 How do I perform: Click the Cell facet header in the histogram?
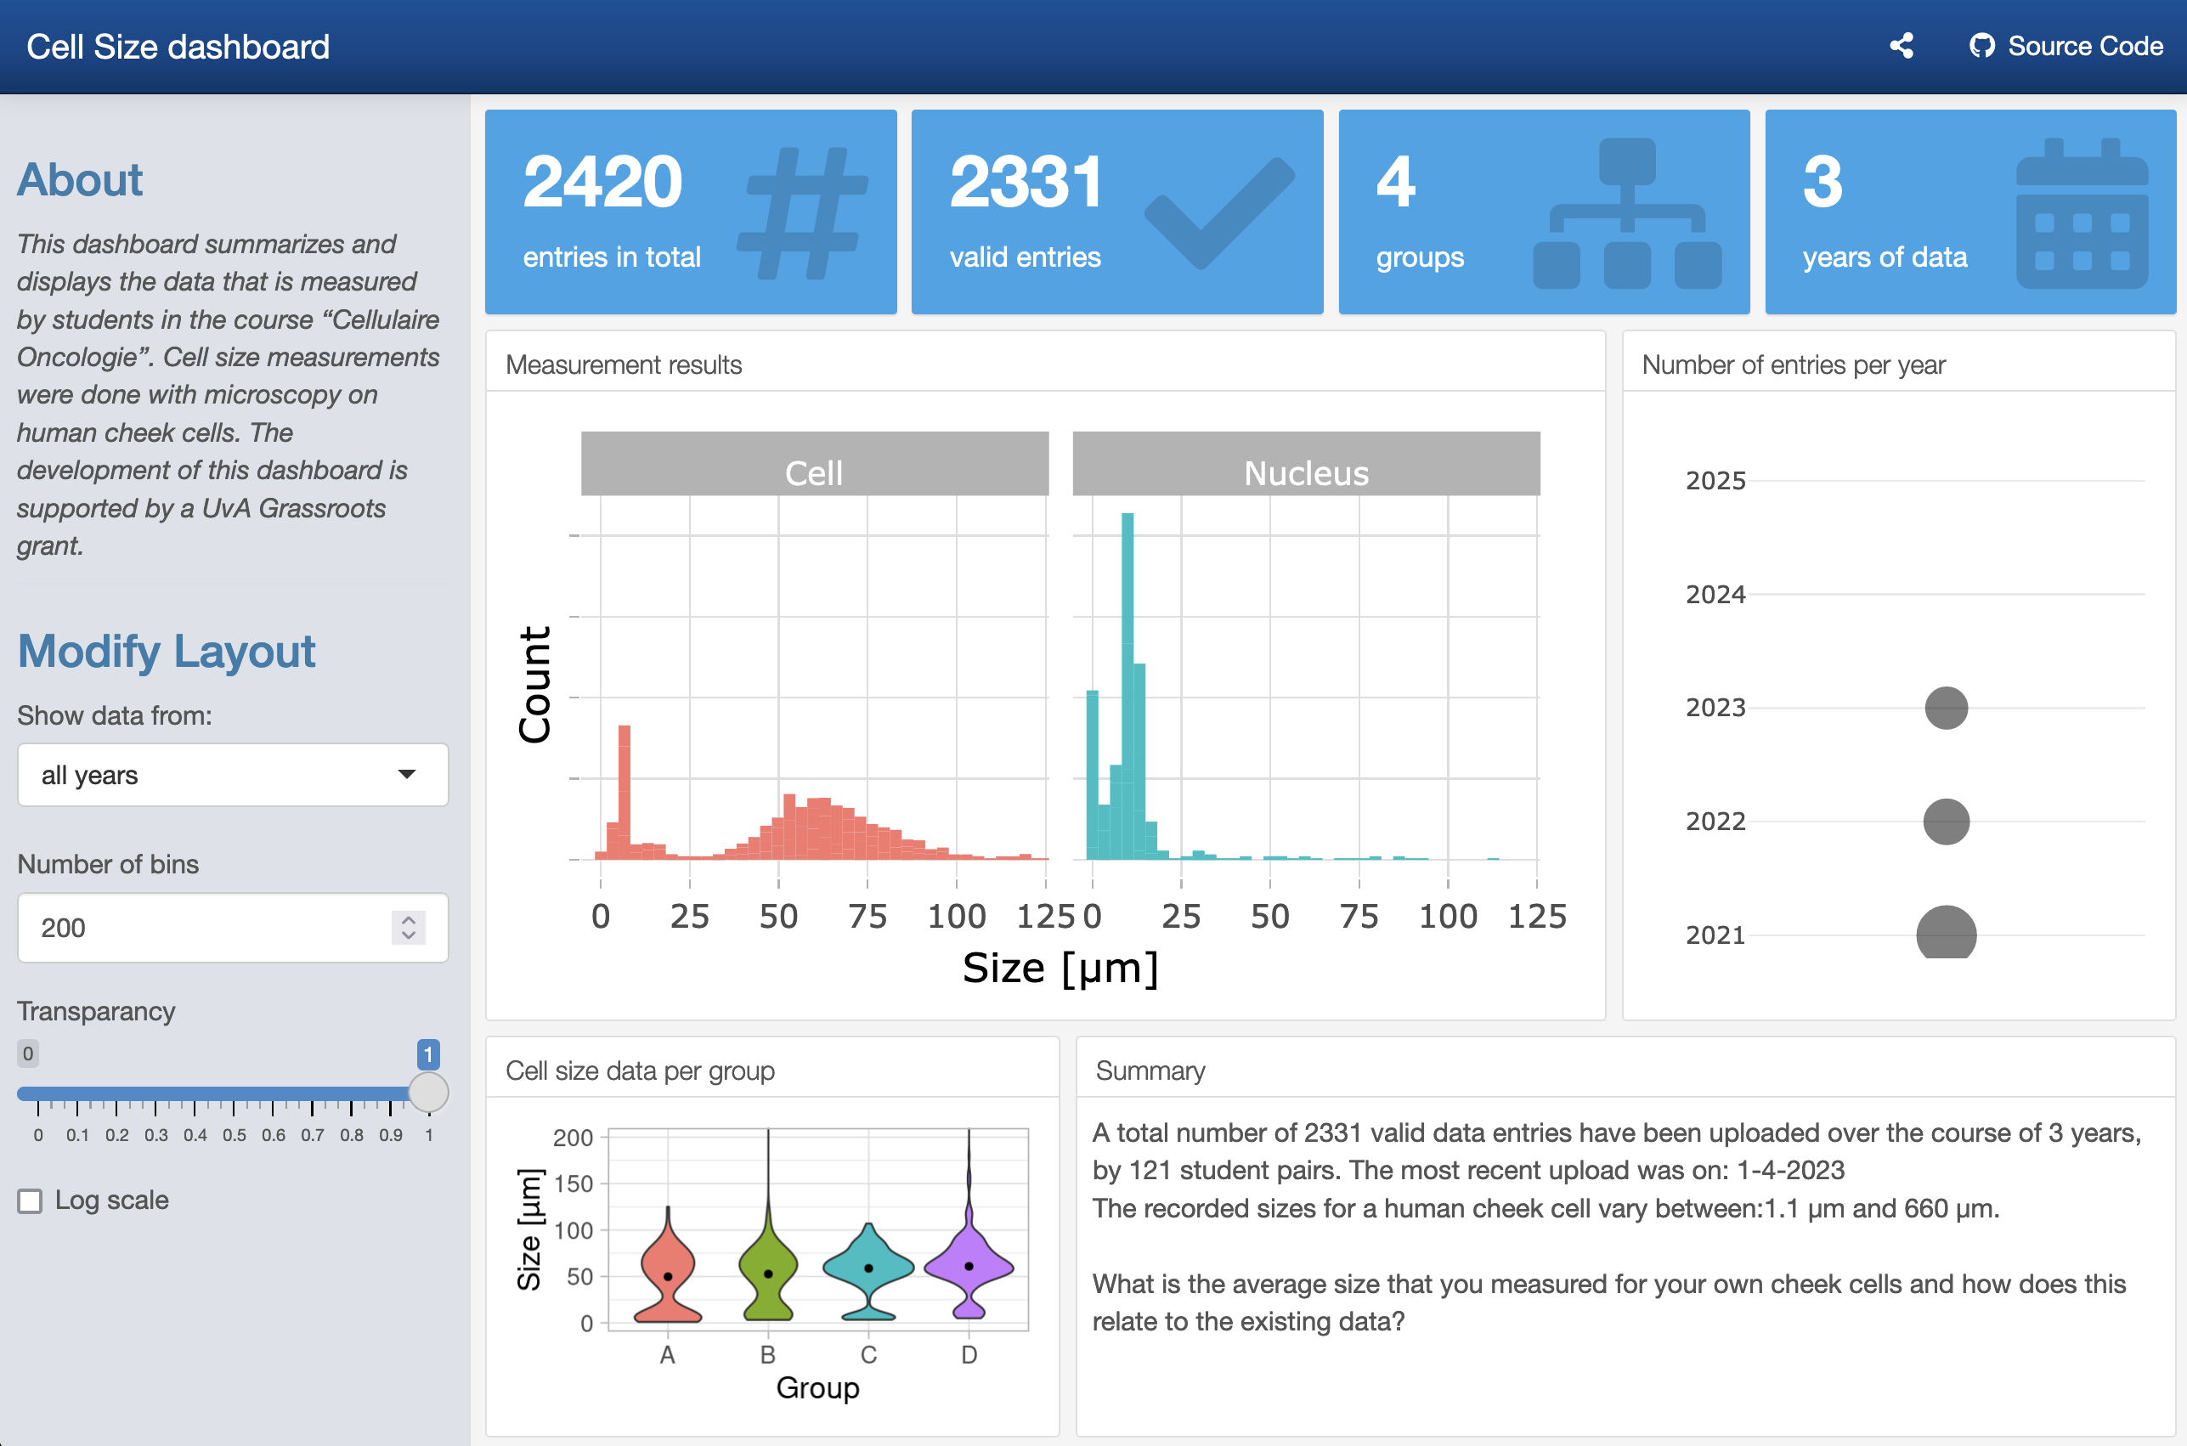pos(814,465)
